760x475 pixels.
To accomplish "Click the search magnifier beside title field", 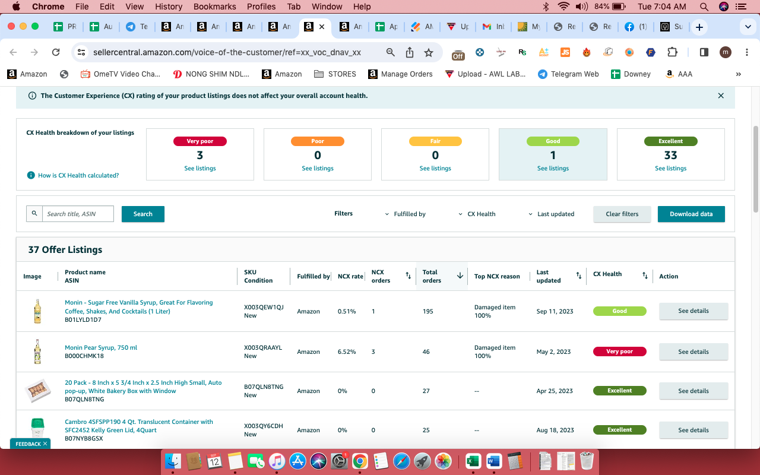I will pyautogui.click(x=34, y=214).
